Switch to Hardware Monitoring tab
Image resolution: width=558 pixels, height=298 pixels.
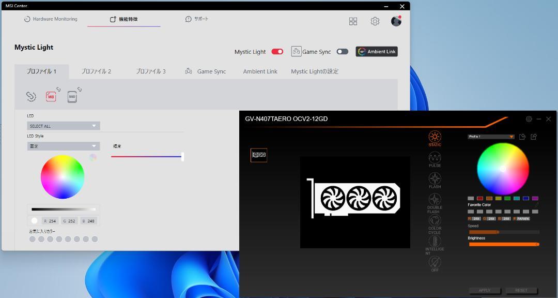coord(51,19)
